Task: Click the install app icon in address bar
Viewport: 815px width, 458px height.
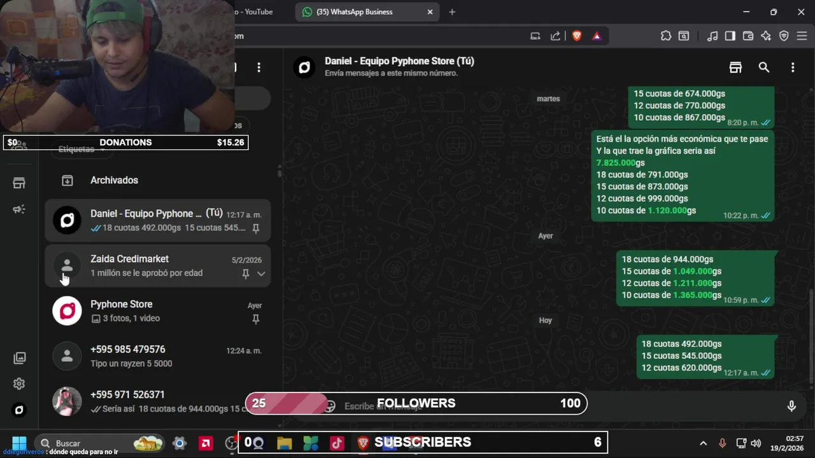Action: tap(535, 36)
